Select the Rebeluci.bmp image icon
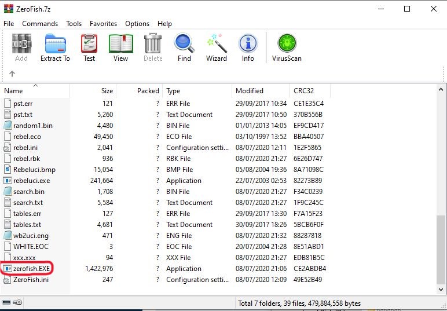Image resolution: width=447 pixels, height=311 pixels. 8,169
